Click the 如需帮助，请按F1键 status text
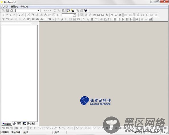This screenshot has height=135, width=169. click(11, 132)
